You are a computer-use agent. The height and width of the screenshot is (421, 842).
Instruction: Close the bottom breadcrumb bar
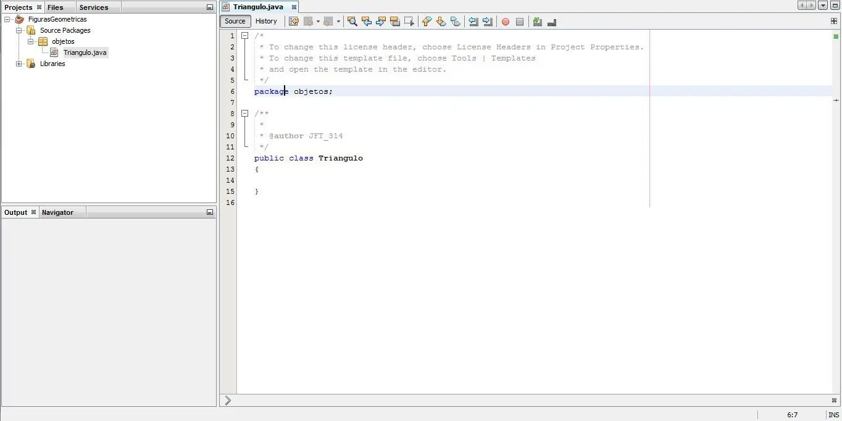coord(834,400)
